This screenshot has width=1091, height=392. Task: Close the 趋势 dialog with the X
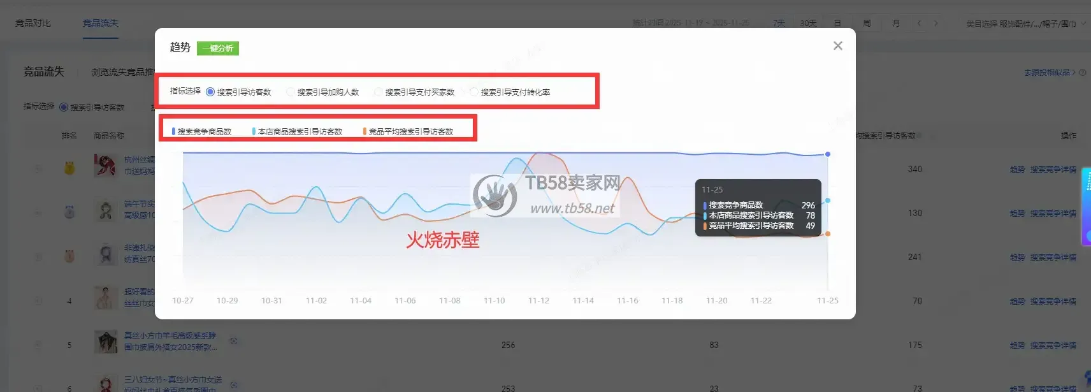click(838, 46)
